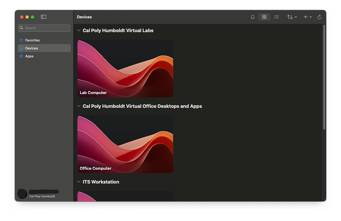341x221 pixels.
Task: Click the Devices monitor icon
Action: click(x=21, y=48)
